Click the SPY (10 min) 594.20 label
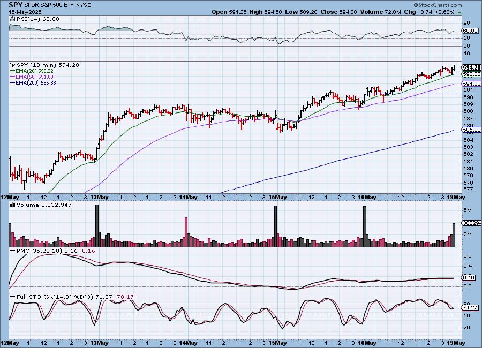 (48, 65)
